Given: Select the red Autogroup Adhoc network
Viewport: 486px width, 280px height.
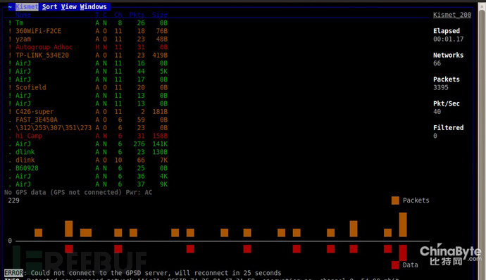Looking at the screenshot, I should click(88, 46).
